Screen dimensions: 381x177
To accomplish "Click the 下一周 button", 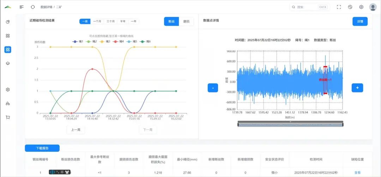I will [148, 130].
